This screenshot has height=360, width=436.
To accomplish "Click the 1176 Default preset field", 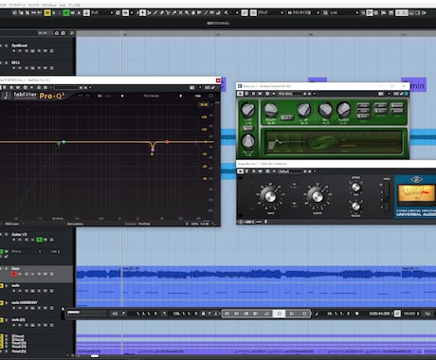I will 290,171.
